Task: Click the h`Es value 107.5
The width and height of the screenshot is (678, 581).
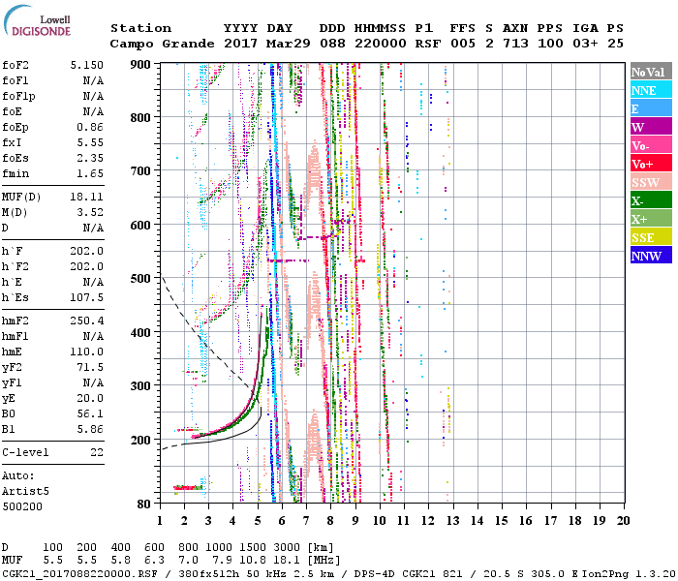Action: [x=87, y=297]
